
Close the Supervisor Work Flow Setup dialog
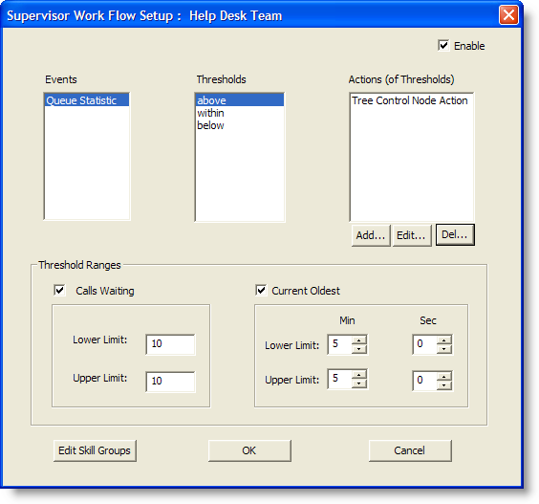click(x=508, y=15)
